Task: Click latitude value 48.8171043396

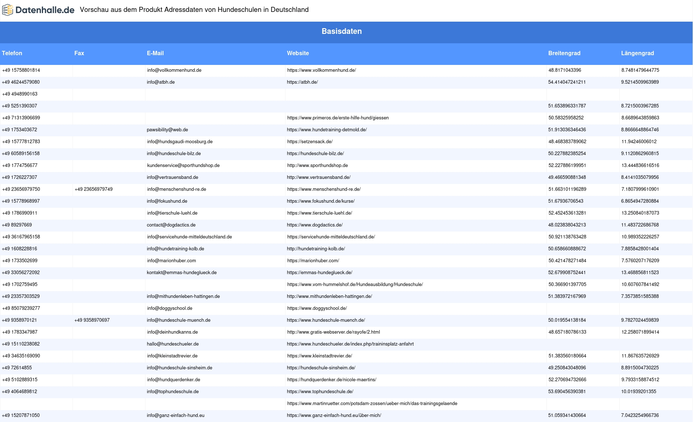Action: [x=565, y=70]
